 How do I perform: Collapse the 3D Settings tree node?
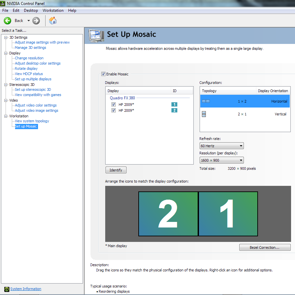tap(6, 37)
